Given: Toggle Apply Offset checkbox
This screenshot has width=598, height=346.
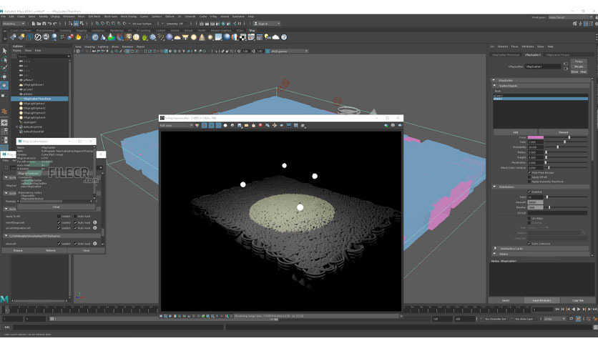Looking at the screenshot, I should click(529, 177).
